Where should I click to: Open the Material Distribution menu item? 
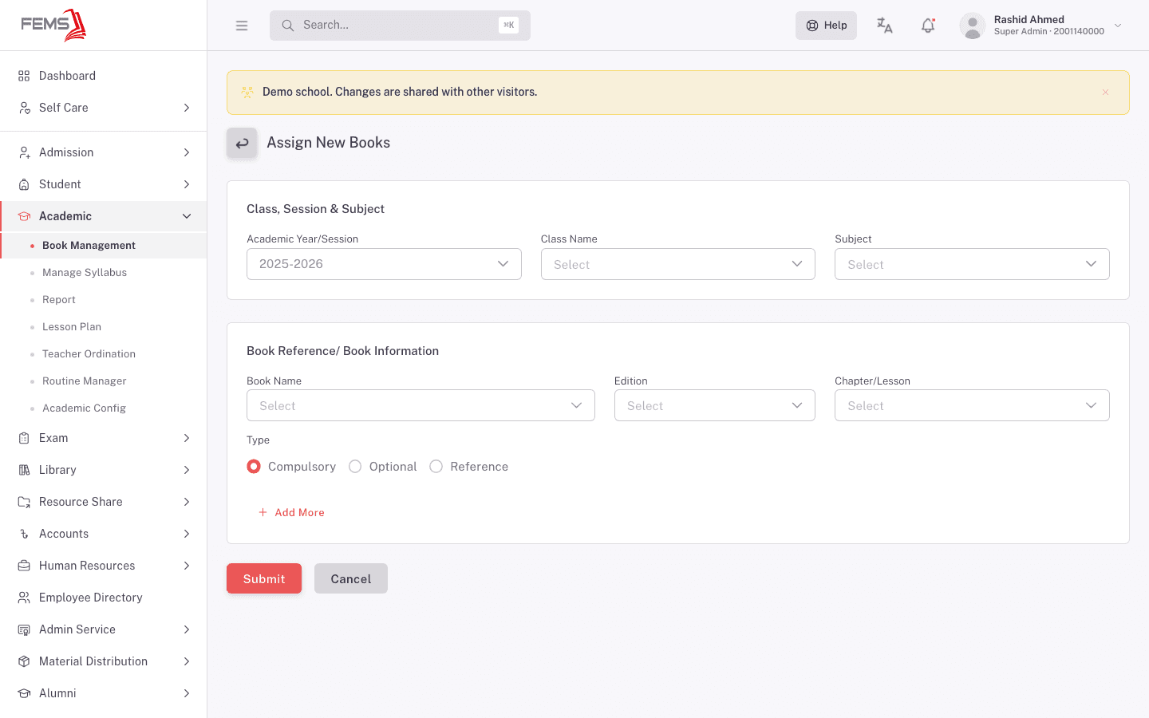104,661
